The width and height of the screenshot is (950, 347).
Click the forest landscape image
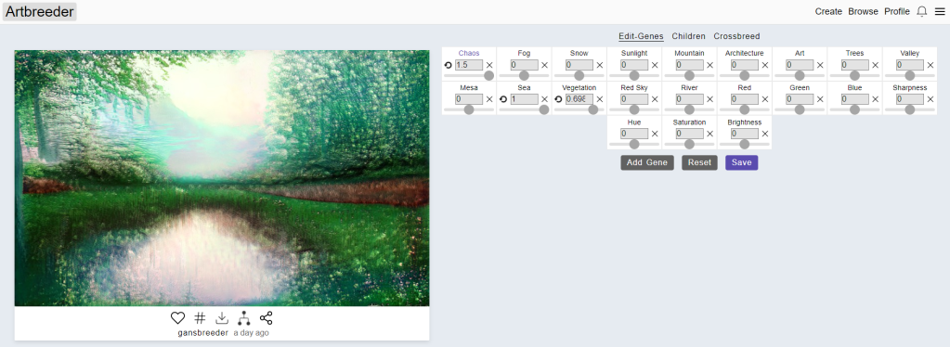point(222,178)
